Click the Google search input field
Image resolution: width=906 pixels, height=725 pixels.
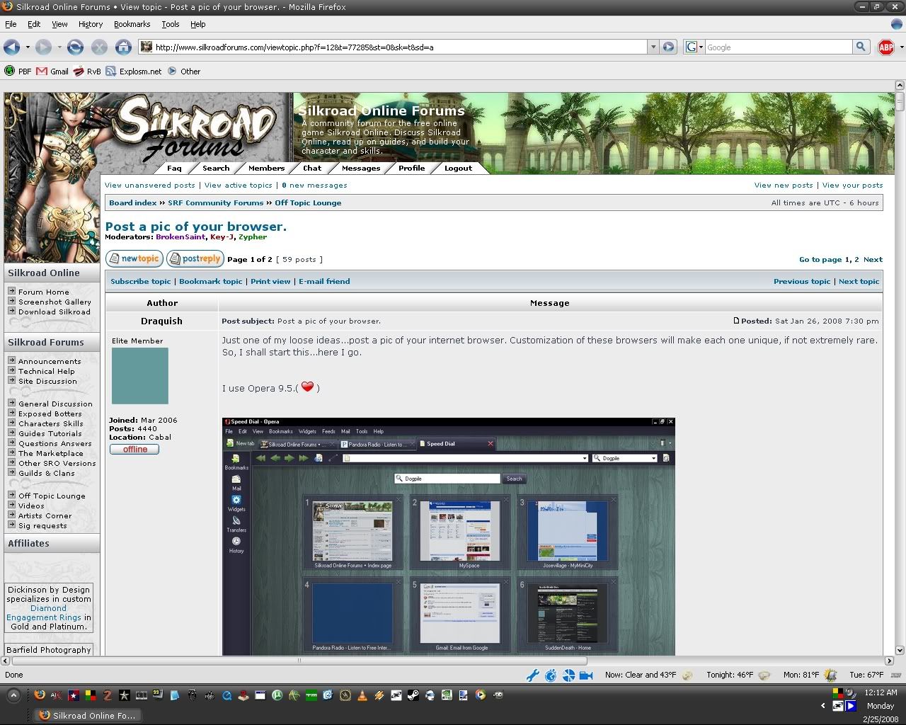pos(779,47)
